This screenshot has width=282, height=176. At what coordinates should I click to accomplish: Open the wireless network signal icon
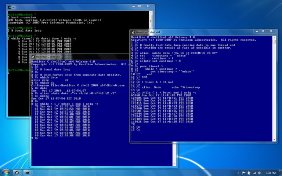click(254, 173)
